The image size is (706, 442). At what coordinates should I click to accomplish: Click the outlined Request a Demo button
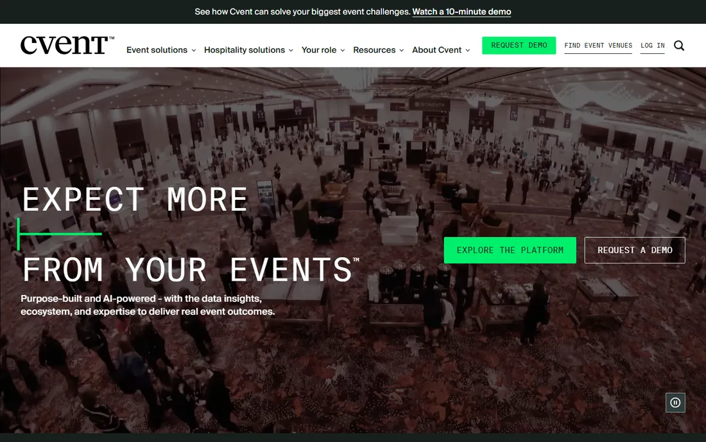tap(635, 250)
